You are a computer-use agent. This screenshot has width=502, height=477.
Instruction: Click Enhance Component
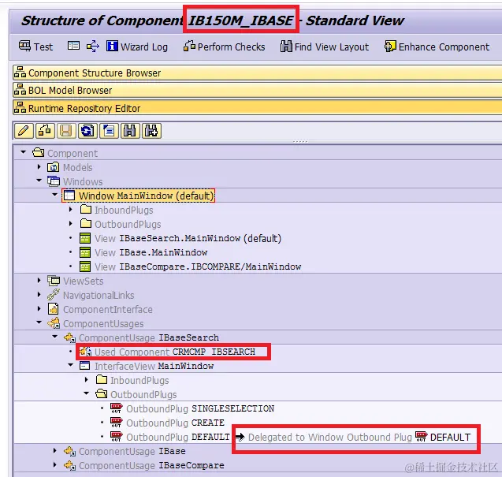click(x=437, y=47)
